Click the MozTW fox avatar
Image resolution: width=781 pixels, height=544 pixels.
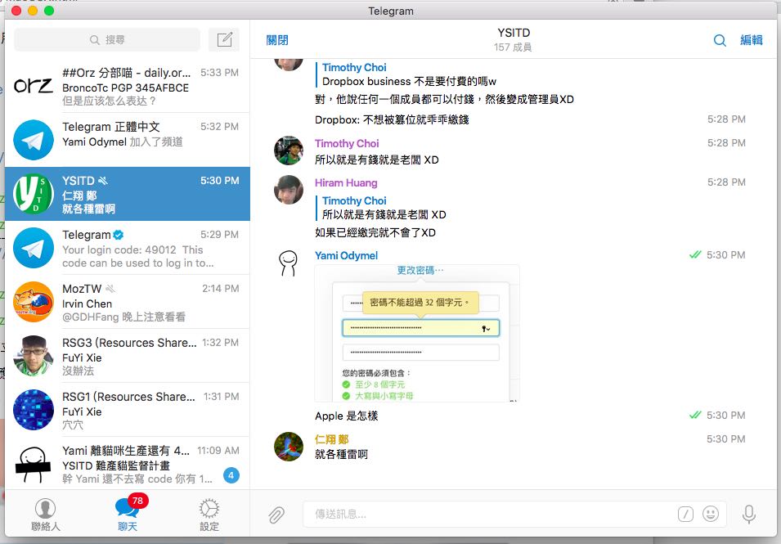point(34,302)
